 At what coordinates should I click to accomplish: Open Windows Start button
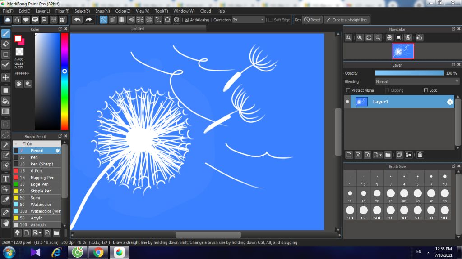[x=9, y=253]
